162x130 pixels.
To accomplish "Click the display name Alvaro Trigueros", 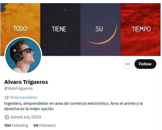I will (x=26, y=82).
